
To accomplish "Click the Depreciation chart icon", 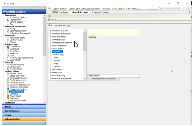I will click(8, 20).
